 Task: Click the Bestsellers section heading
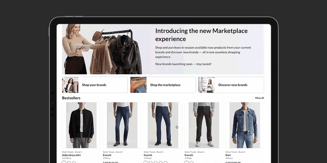coord(71,98)
